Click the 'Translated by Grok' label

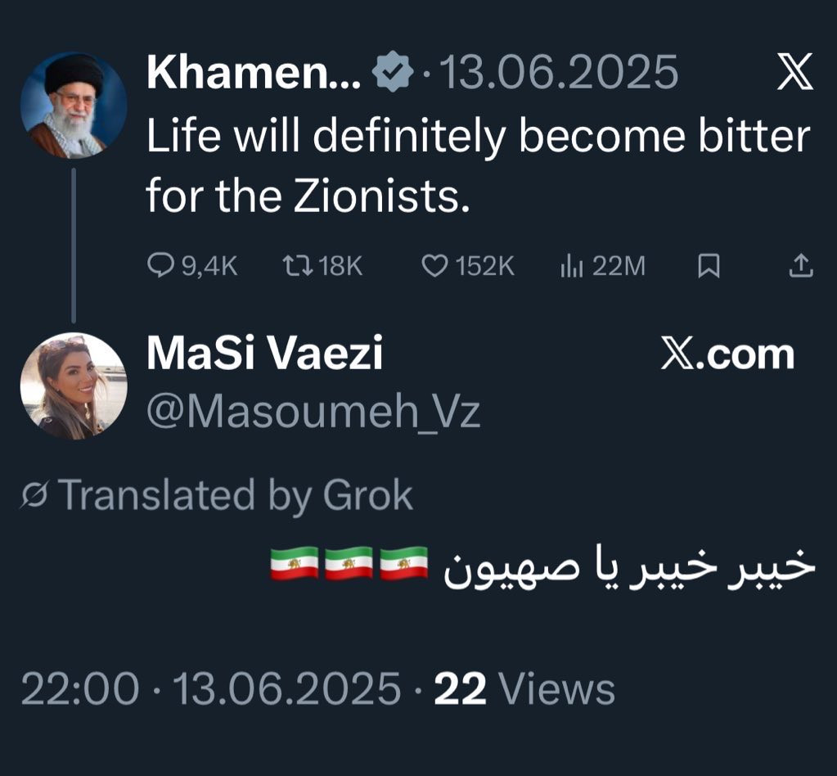tap(235, 495)
